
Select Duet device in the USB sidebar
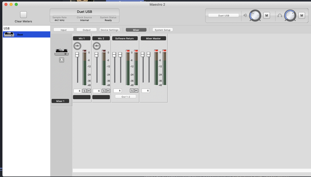click(x=27, y=34)
